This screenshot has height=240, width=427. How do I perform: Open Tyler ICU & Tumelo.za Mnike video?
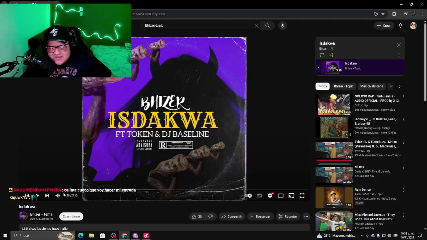(377, 144)
